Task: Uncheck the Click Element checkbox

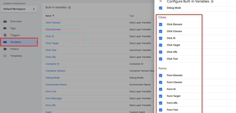Action: [x=161, y=24]
